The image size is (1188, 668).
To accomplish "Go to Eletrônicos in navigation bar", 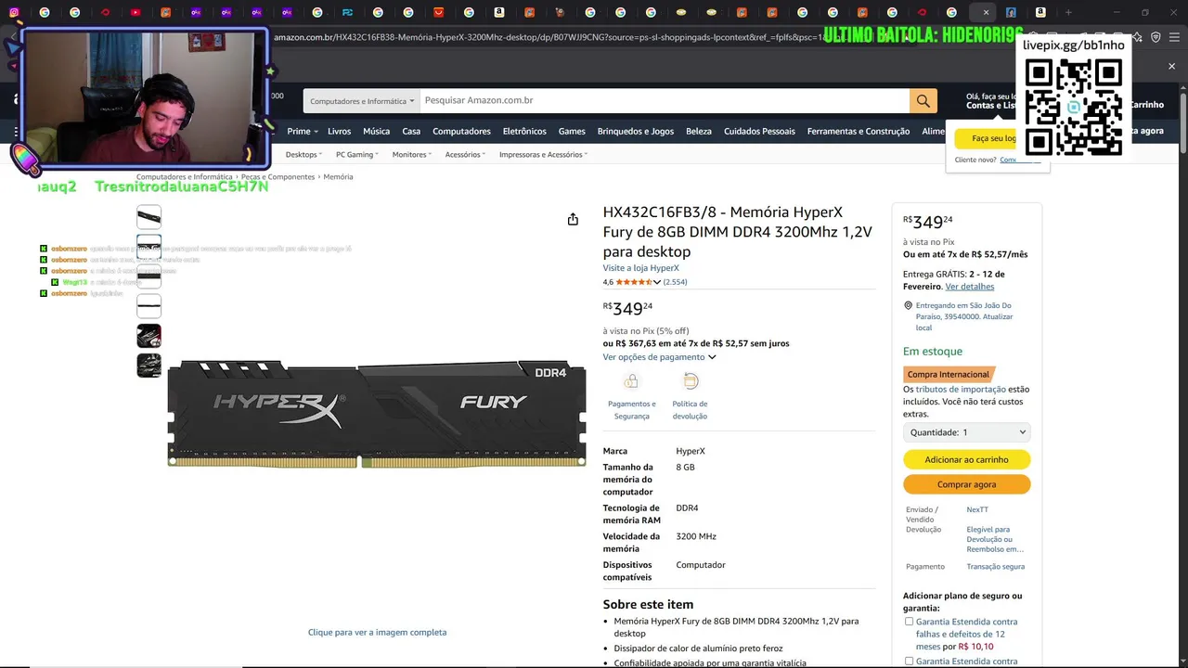I will [x=524, y=132].
